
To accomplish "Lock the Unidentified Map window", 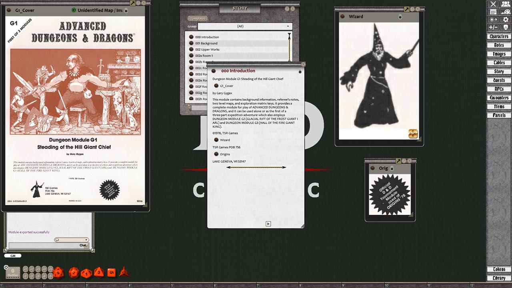I will [126, 10].
